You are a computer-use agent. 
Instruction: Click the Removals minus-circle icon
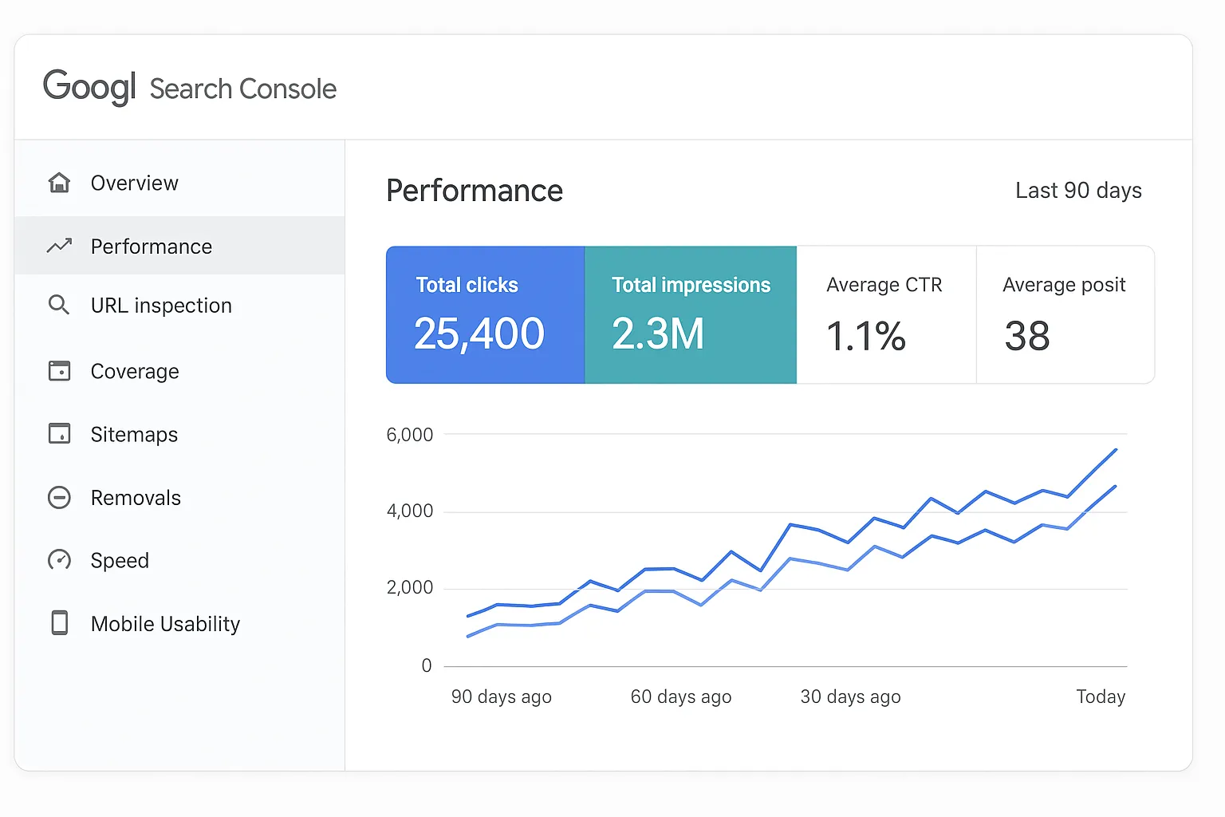pyautogui.click(x=59, y=497)
